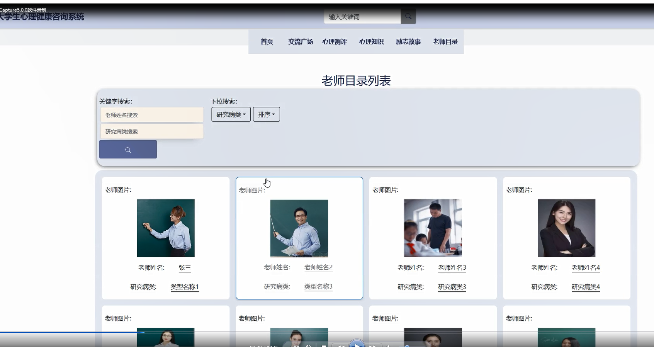Viewport: 654px width, 347px height.
Task: Click the blue search button in filter panel
Action: coord(128,149)
